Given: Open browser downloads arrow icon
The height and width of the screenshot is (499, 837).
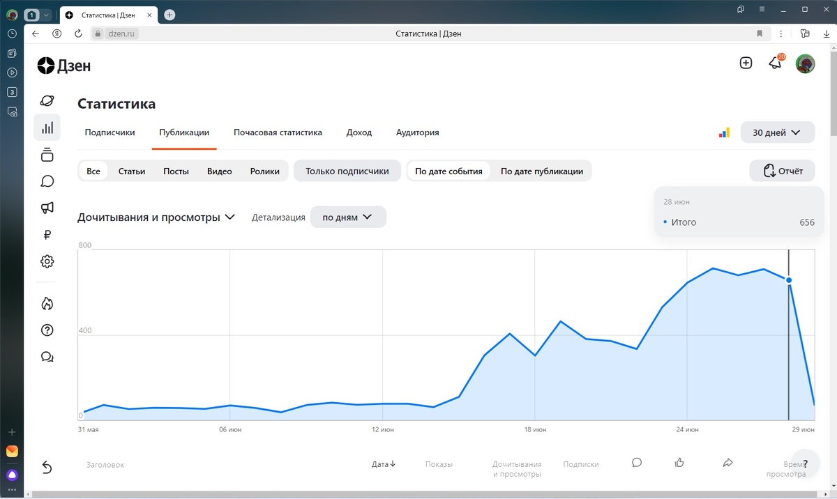Looking at the screenshot, I should (827, 33).
